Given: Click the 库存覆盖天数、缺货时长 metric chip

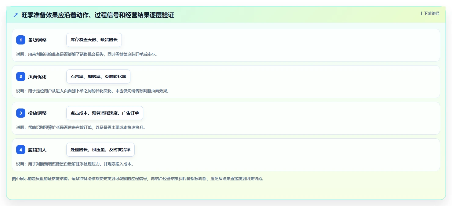Looking at the screenshot, I should click(x=94, y=40).
